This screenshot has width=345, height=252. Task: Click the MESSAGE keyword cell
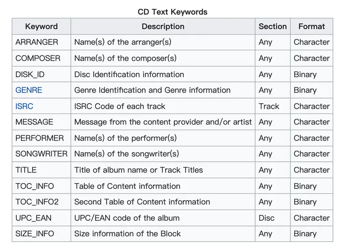click(34, 122)
